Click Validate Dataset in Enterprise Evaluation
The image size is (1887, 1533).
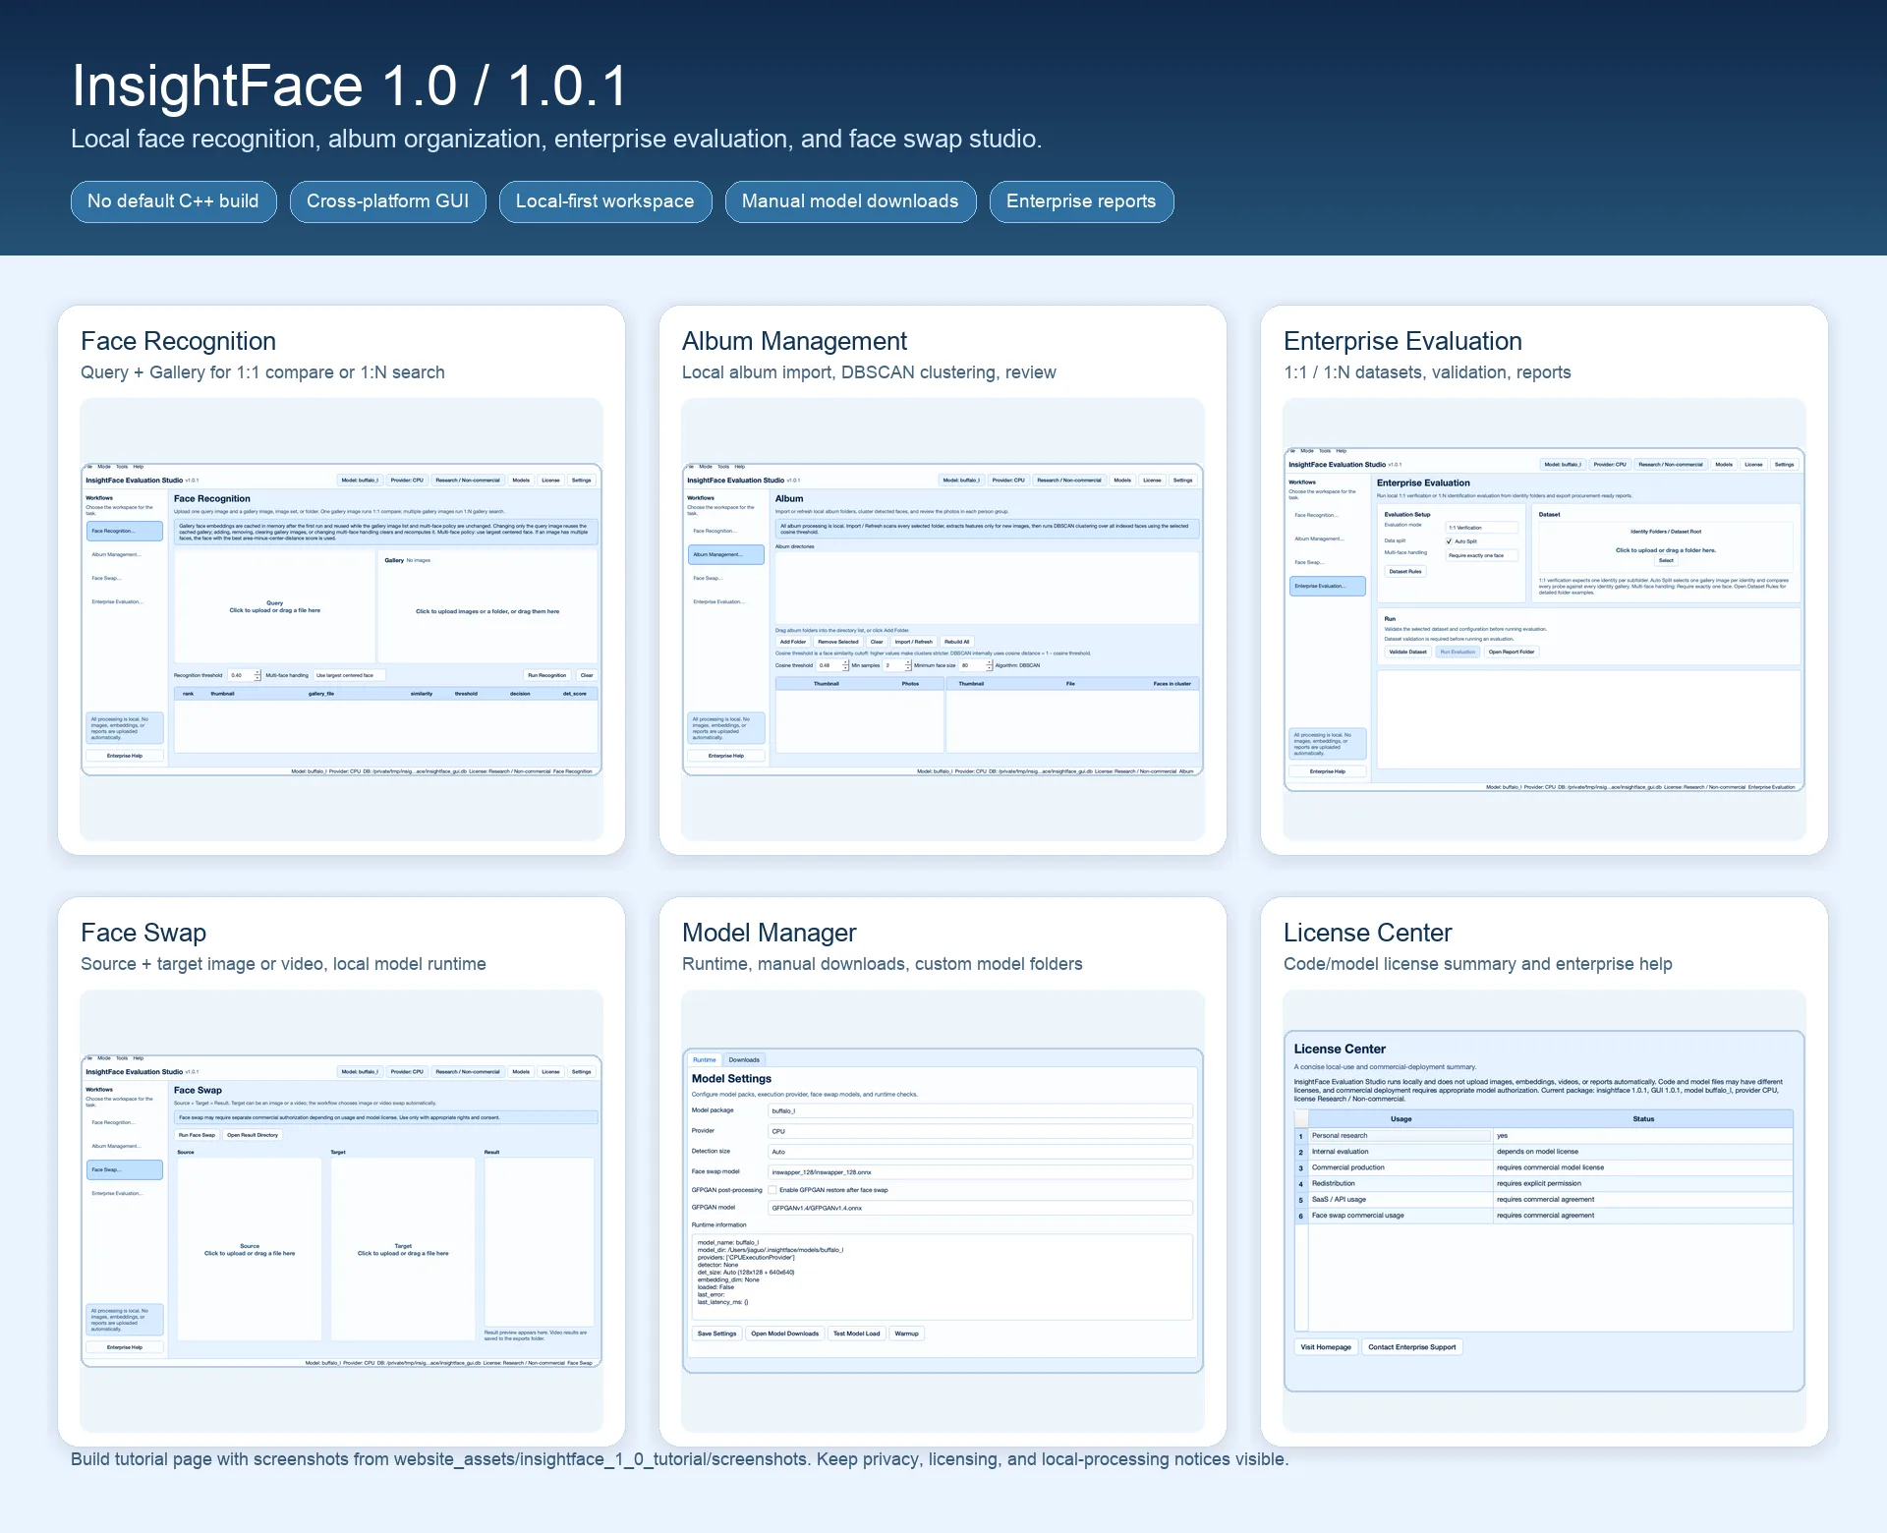click(x=1407, y=652)
